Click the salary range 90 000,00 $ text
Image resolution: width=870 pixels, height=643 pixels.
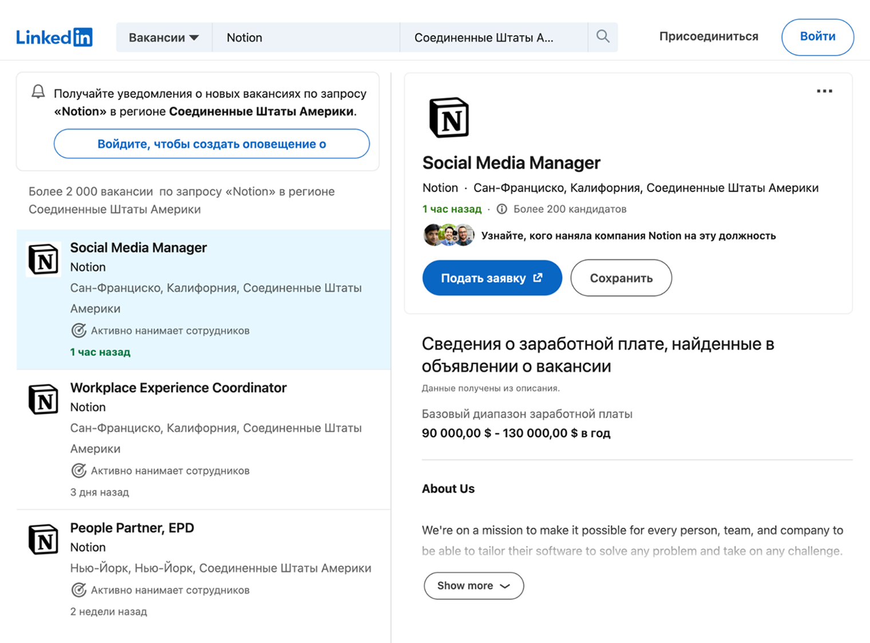[x=516, y=433]
